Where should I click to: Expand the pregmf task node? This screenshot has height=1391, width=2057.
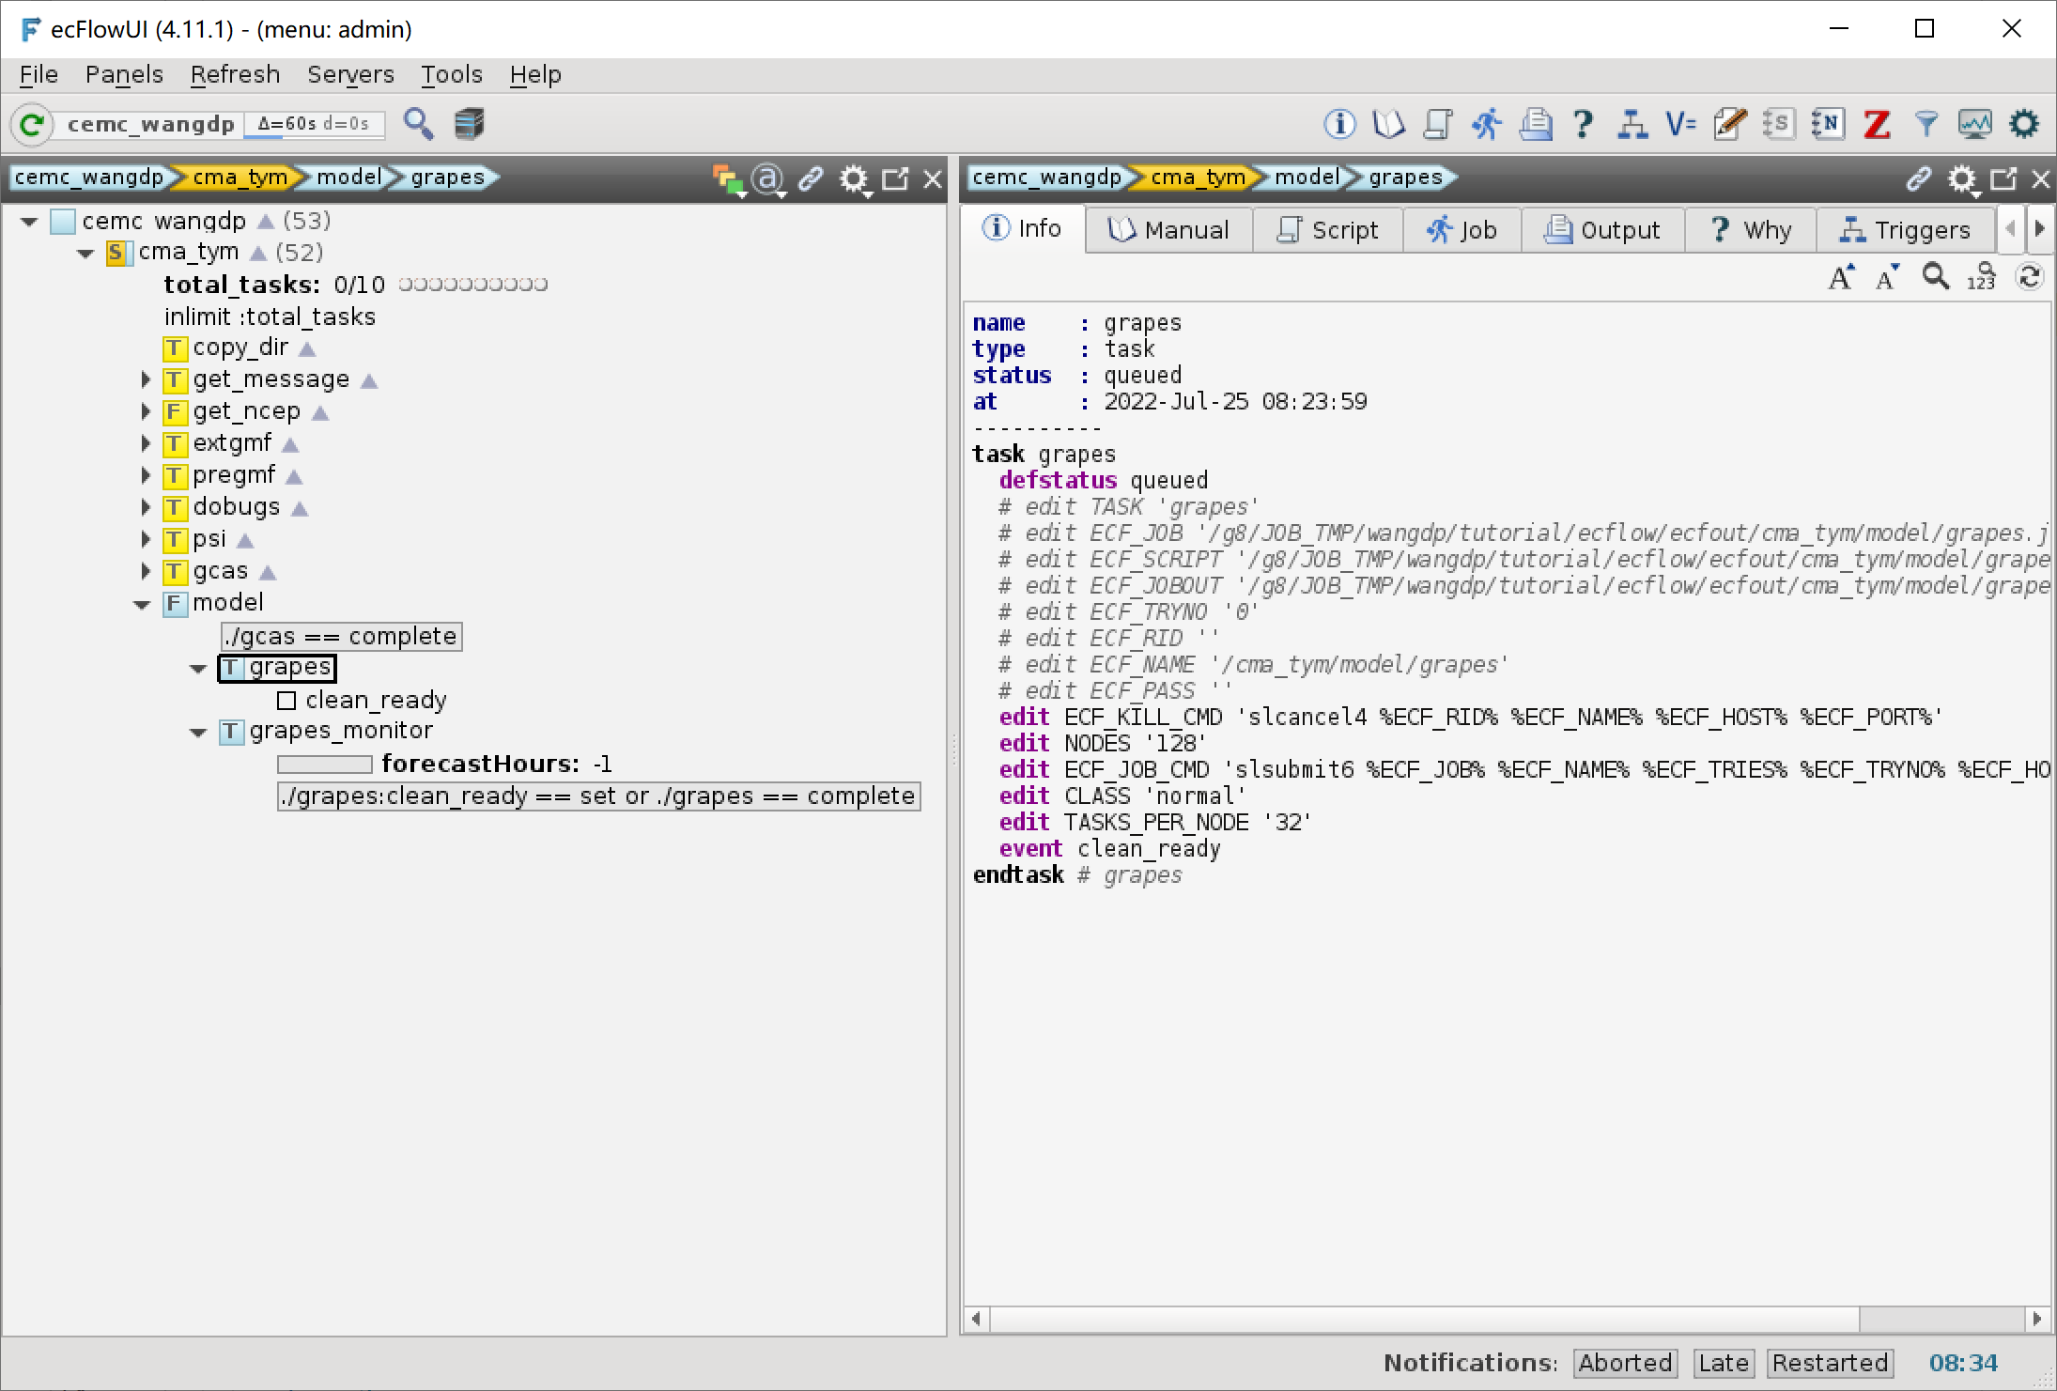(146, 475)
